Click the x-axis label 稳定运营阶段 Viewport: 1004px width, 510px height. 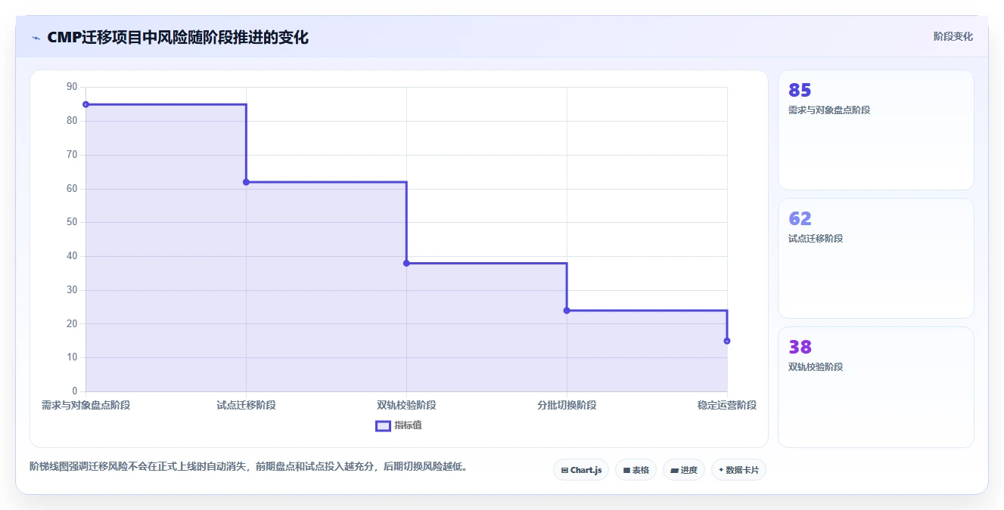727,405
